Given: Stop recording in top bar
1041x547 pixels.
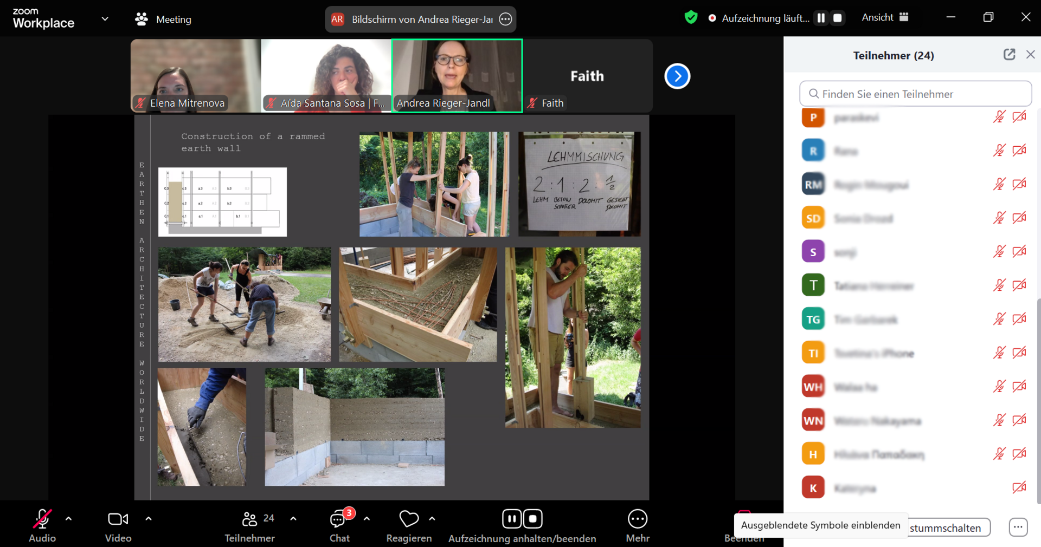Looking at the screenshot, I should click(838, 18).
